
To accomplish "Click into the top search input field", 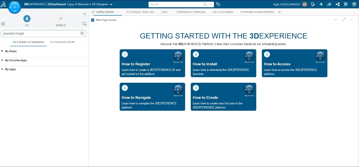I will point(176,4).
